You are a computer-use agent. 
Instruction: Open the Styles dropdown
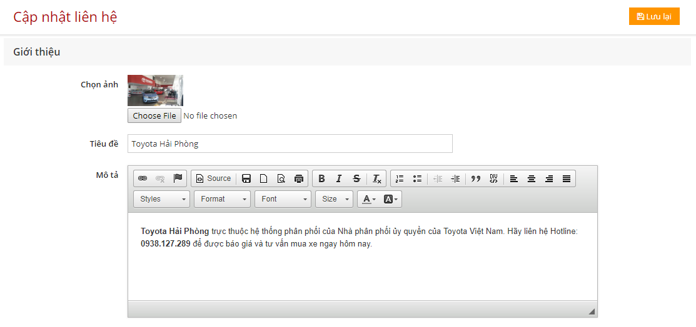tap(161, 199)
